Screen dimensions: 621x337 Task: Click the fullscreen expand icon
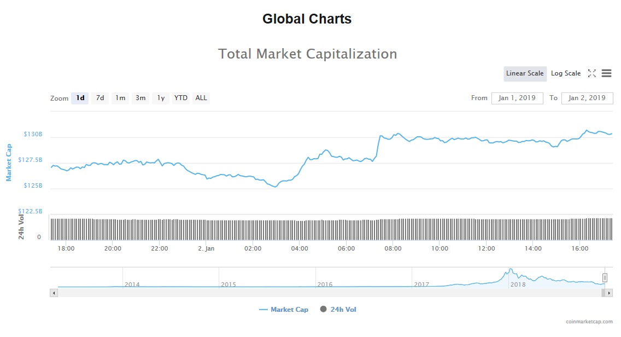click(591, 73)
